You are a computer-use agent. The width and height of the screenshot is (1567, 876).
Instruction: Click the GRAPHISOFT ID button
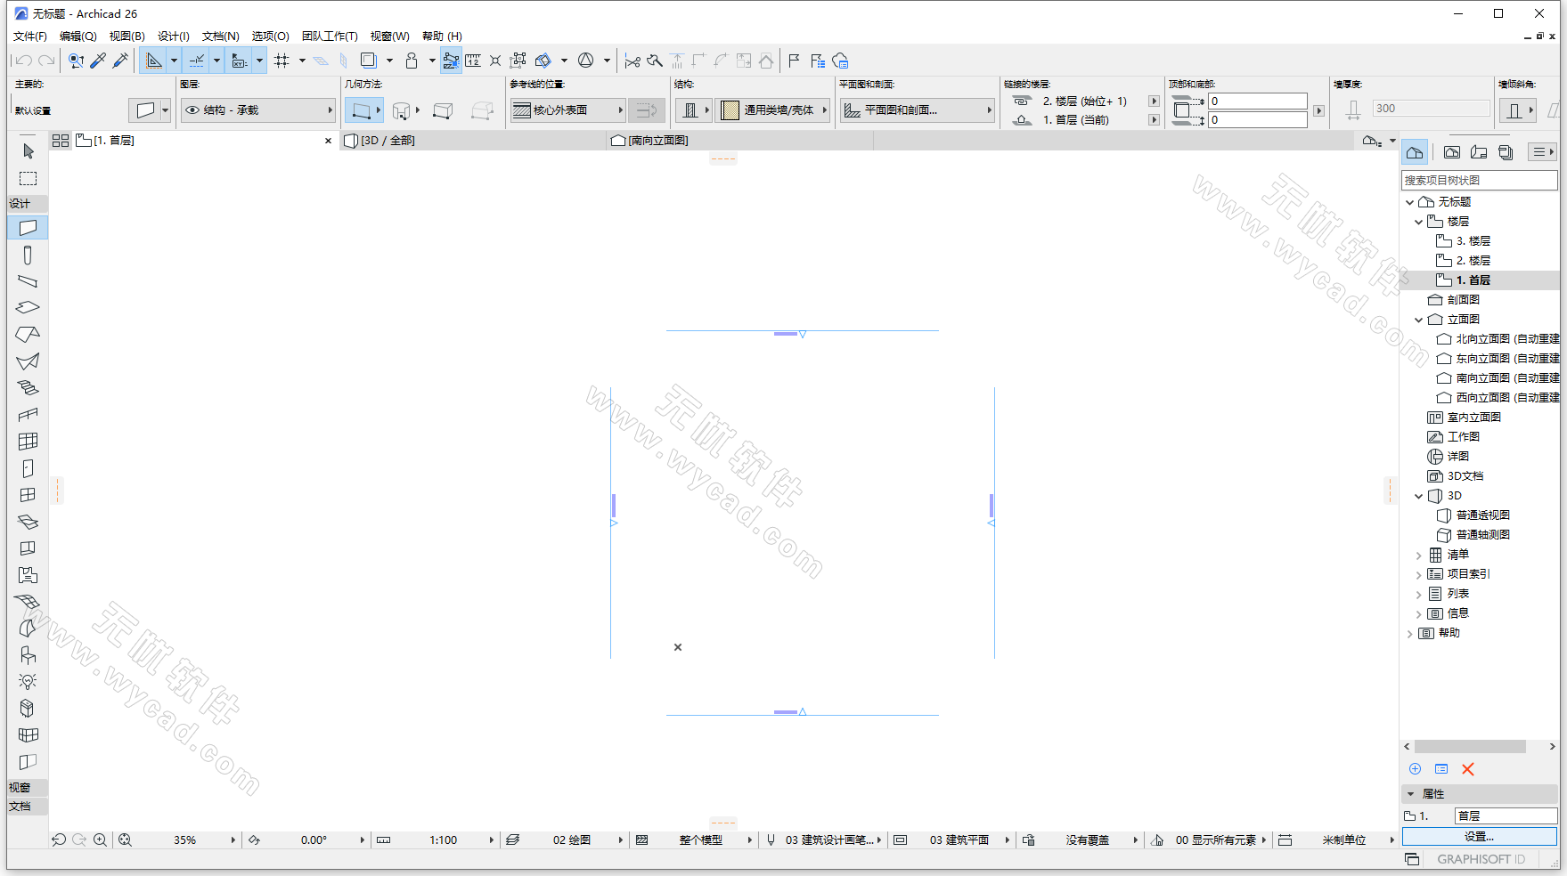(1481, 858)
